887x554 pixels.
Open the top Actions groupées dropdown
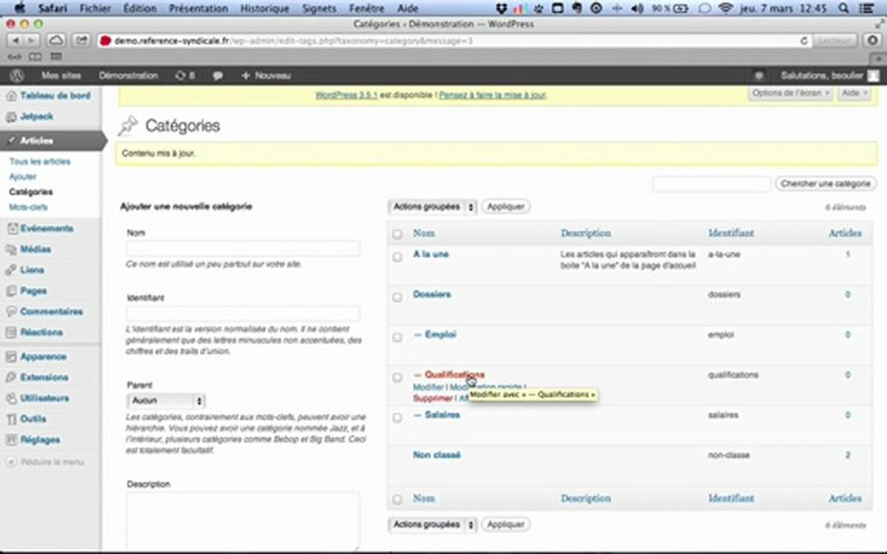tap(433, 207)
